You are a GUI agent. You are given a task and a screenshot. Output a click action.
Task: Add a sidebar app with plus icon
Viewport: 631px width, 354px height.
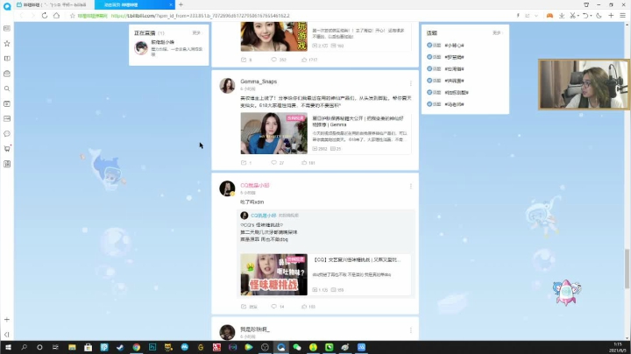(x=7, y=320)
